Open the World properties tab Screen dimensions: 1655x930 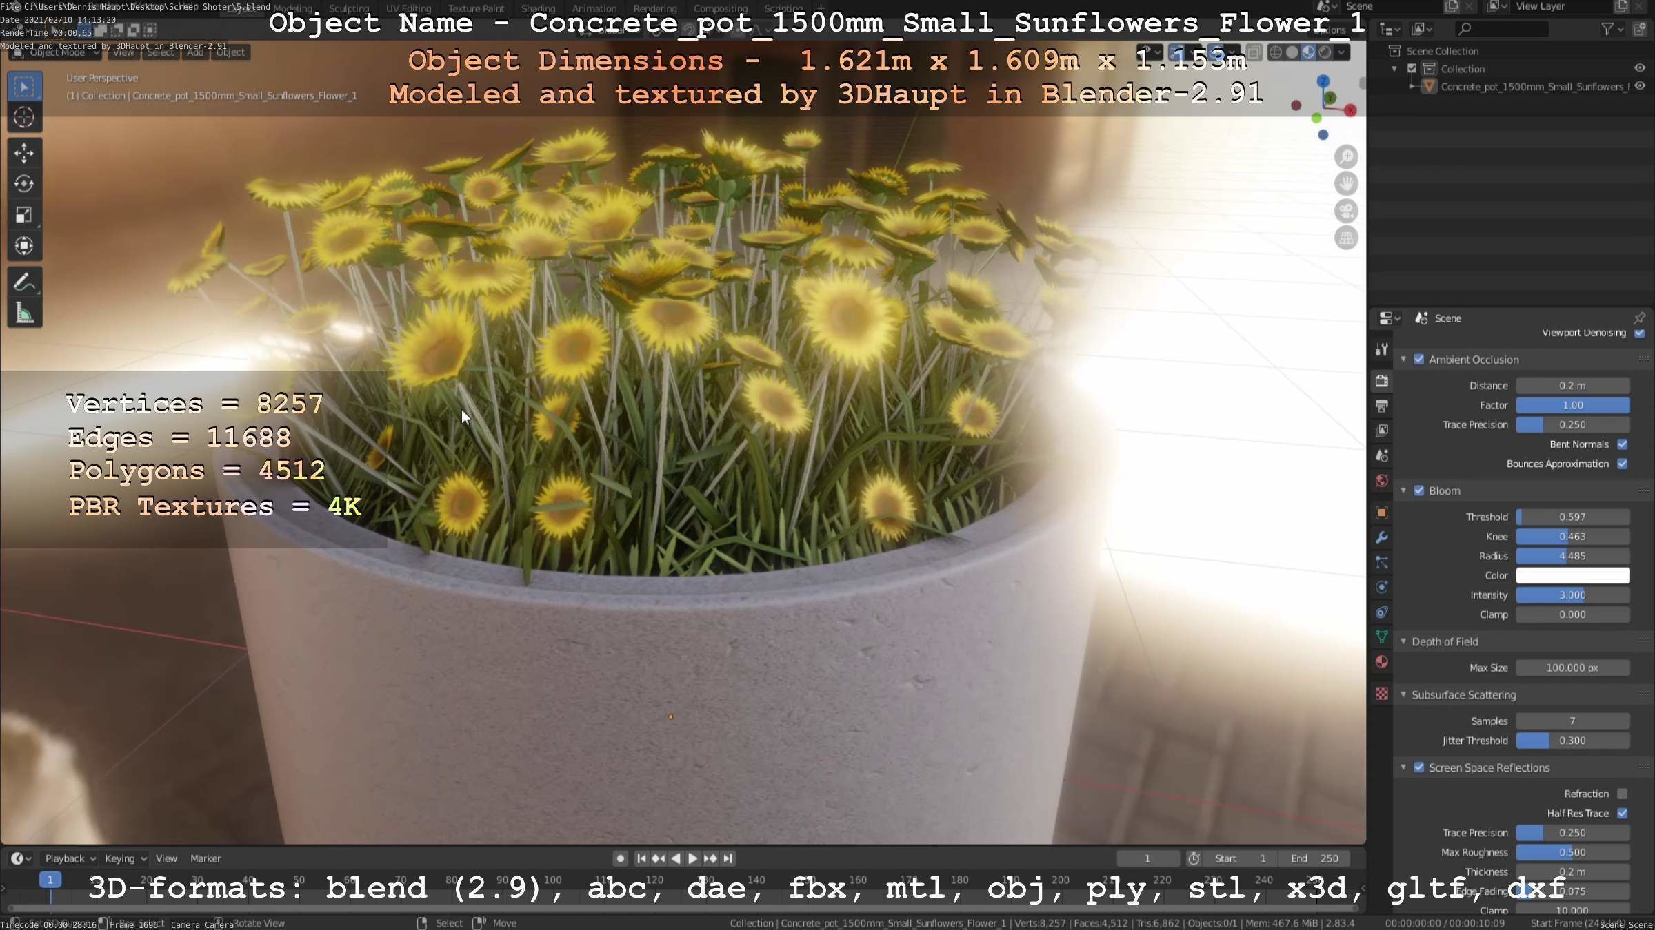click(1382, 481)
